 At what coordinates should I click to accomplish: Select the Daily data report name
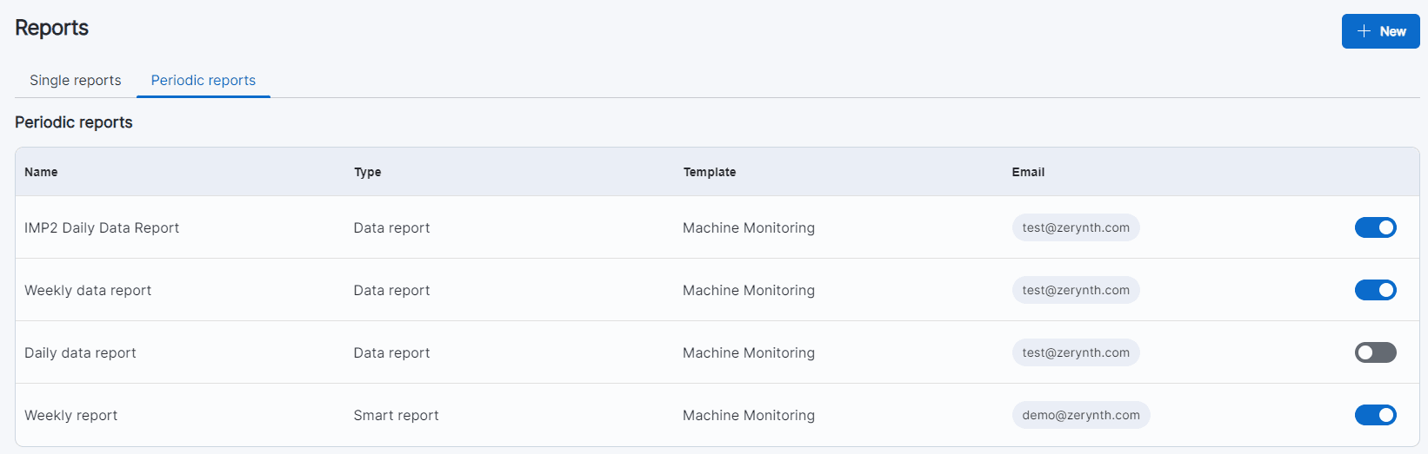click(80, 352)
